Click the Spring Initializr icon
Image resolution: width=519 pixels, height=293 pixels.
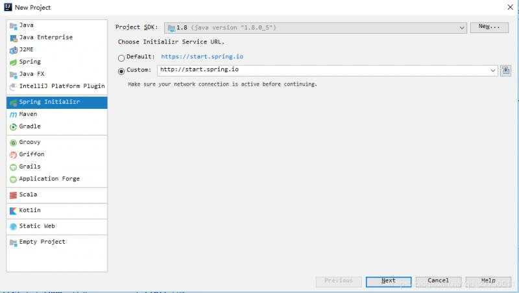(x=13, y=102)
